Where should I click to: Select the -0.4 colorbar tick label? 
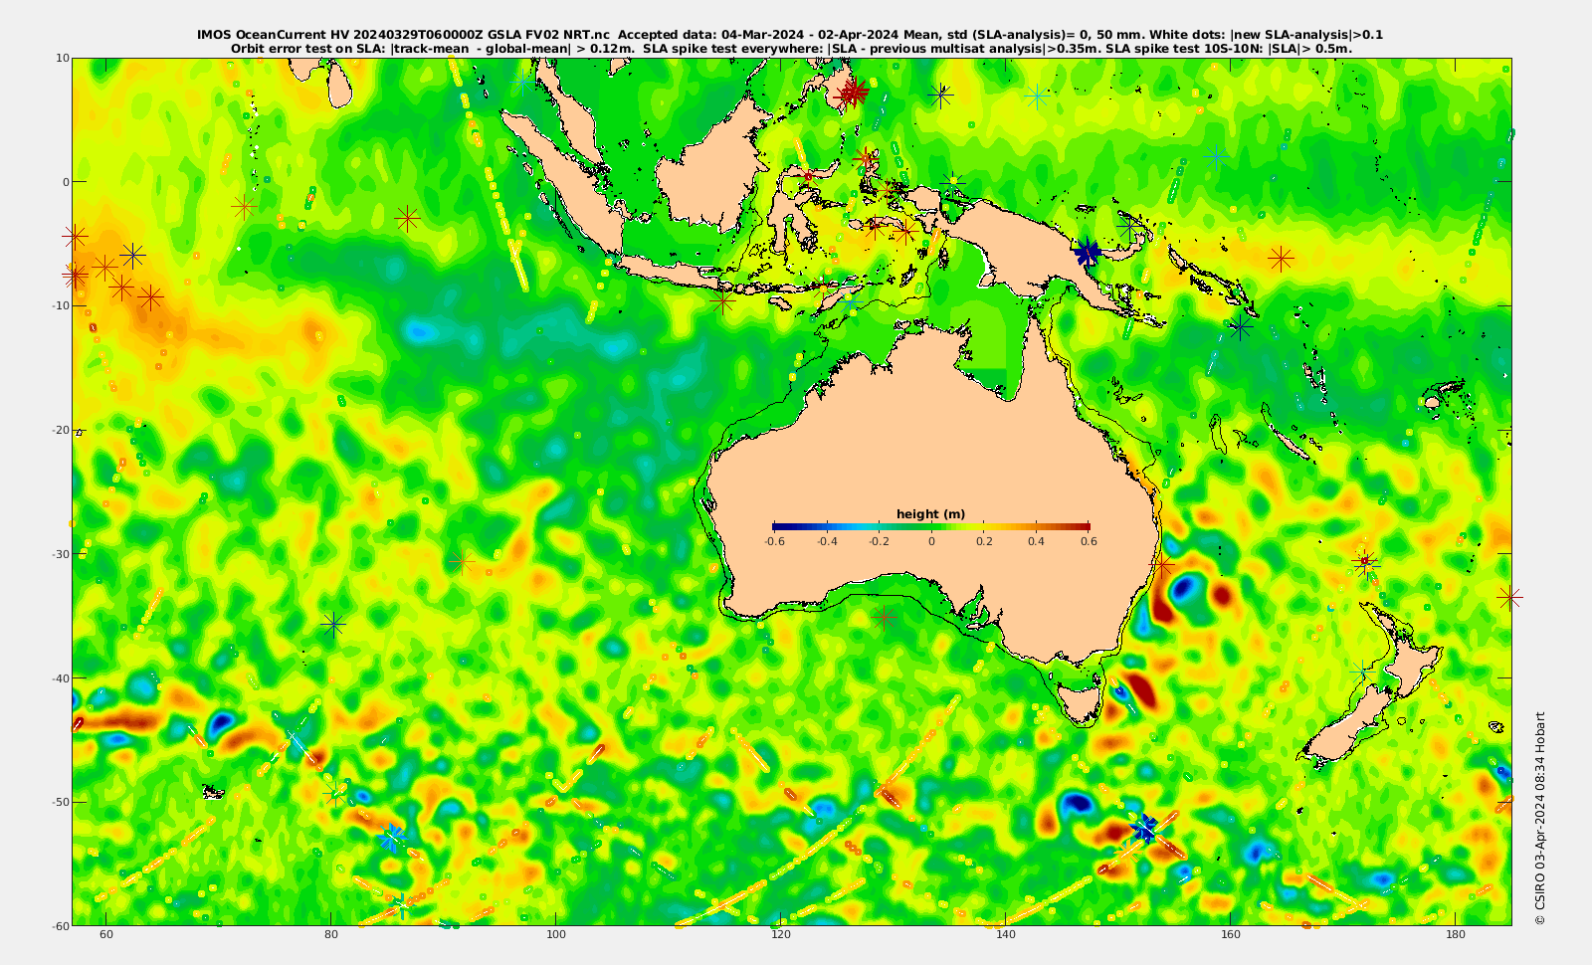pos(826,542)
